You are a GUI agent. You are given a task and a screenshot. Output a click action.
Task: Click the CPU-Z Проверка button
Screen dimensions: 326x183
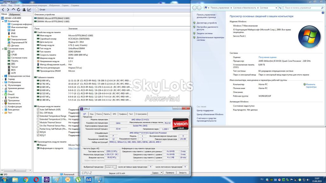click(x=170, y=173)
